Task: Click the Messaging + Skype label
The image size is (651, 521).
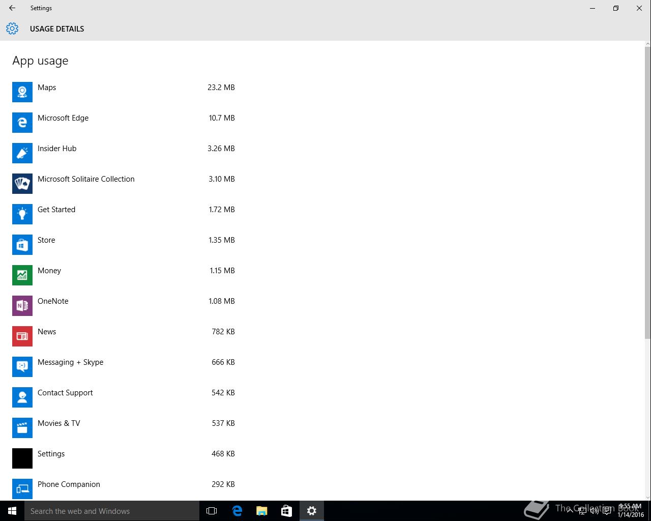Action: coord(70,362)
